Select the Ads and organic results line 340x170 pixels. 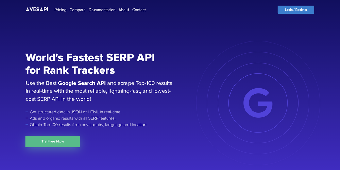(x=72, y=118)
